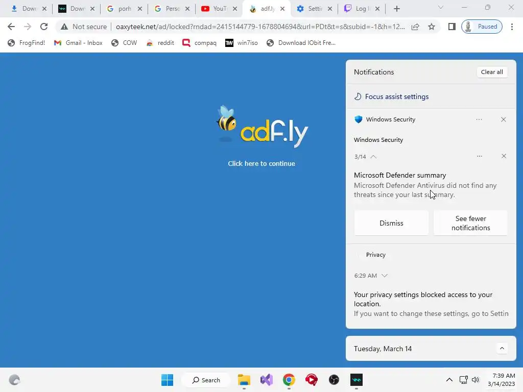Click the Not secure warning icon

64,27
